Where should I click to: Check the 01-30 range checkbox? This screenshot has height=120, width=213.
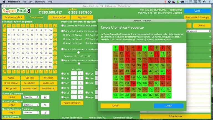point(87,74)
